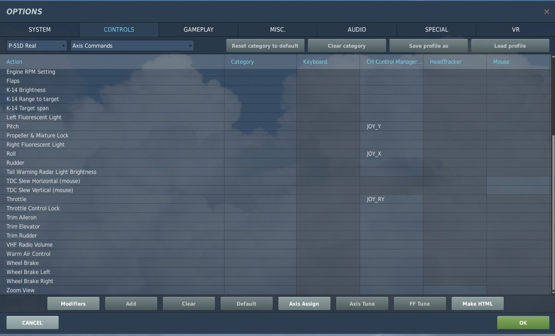This screenshot has height=336, width=555.
Task: Confirm settings with the OK button
Action: 523,323
